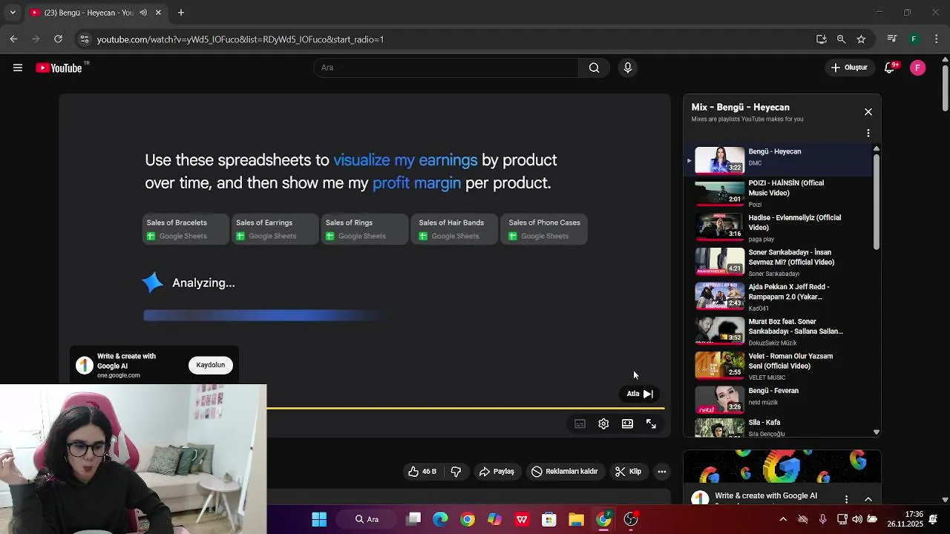Click the search magnifier button
950x534 pixels.
(x=594, y=67)
